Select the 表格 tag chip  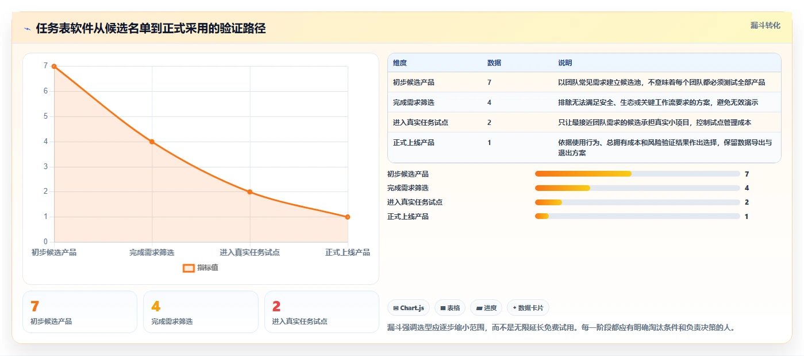click(x=450, y=308)
